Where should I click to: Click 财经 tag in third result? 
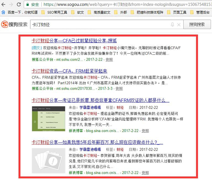(x=120, y=107)
